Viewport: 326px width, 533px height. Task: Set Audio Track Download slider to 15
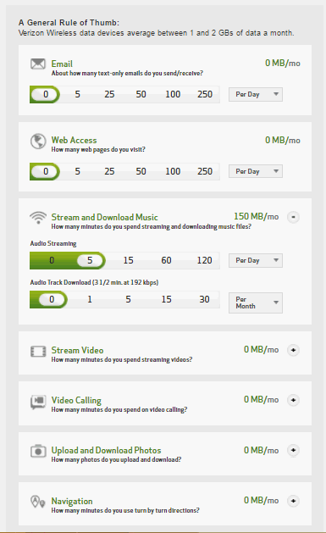tap(166, 299)
